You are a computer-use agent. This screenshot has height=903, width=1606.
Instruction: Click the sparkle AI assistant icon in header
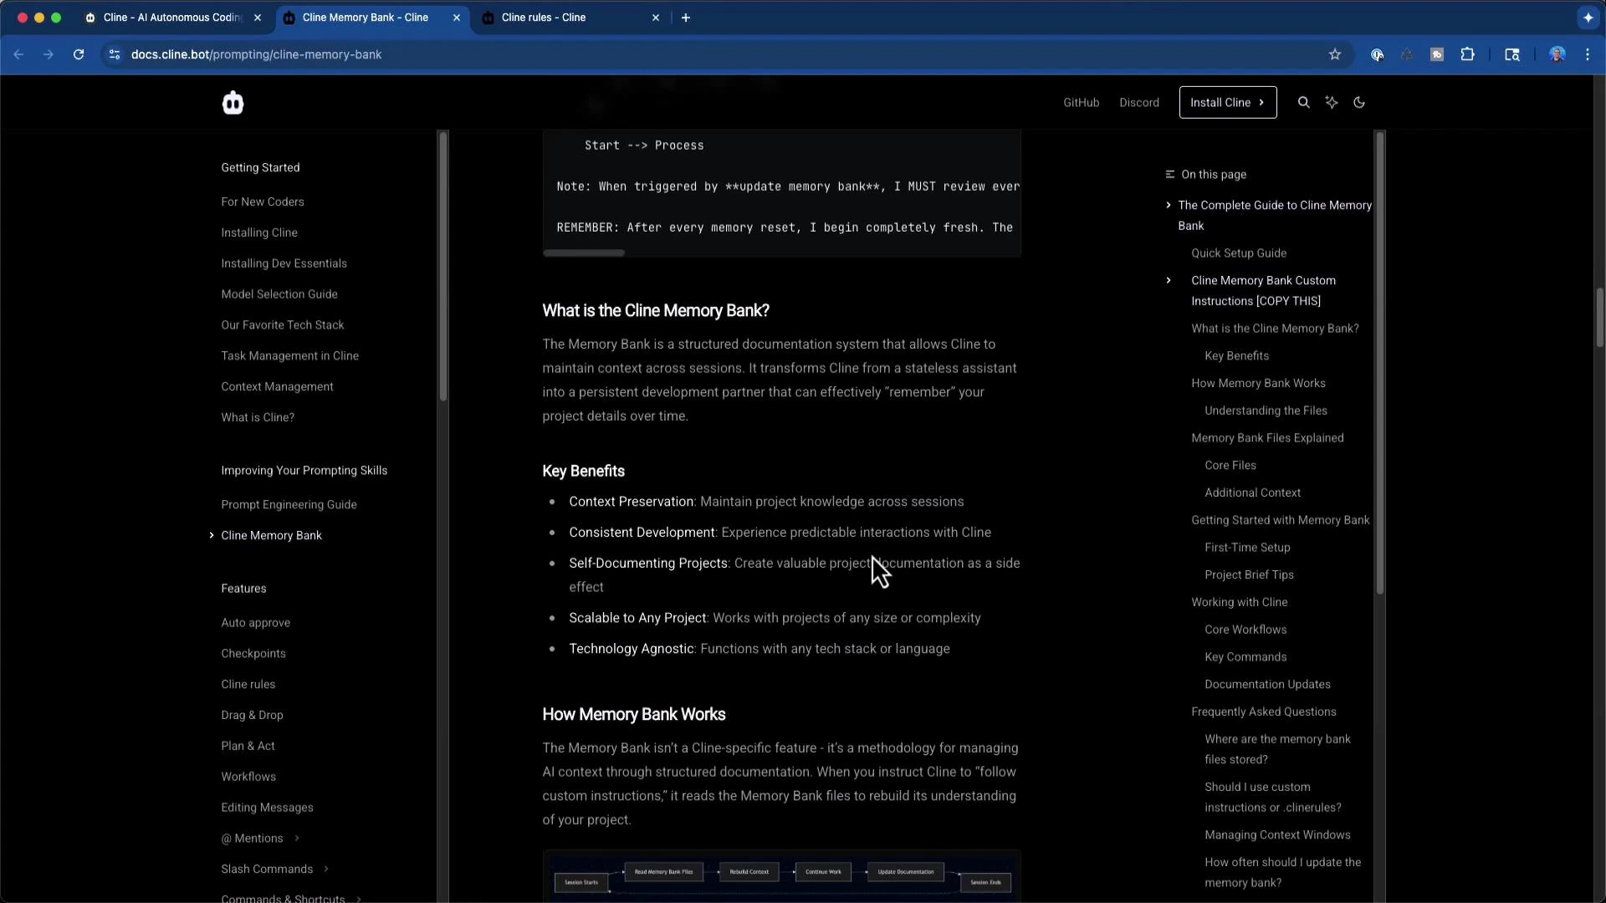click(x=1332, y=102)
